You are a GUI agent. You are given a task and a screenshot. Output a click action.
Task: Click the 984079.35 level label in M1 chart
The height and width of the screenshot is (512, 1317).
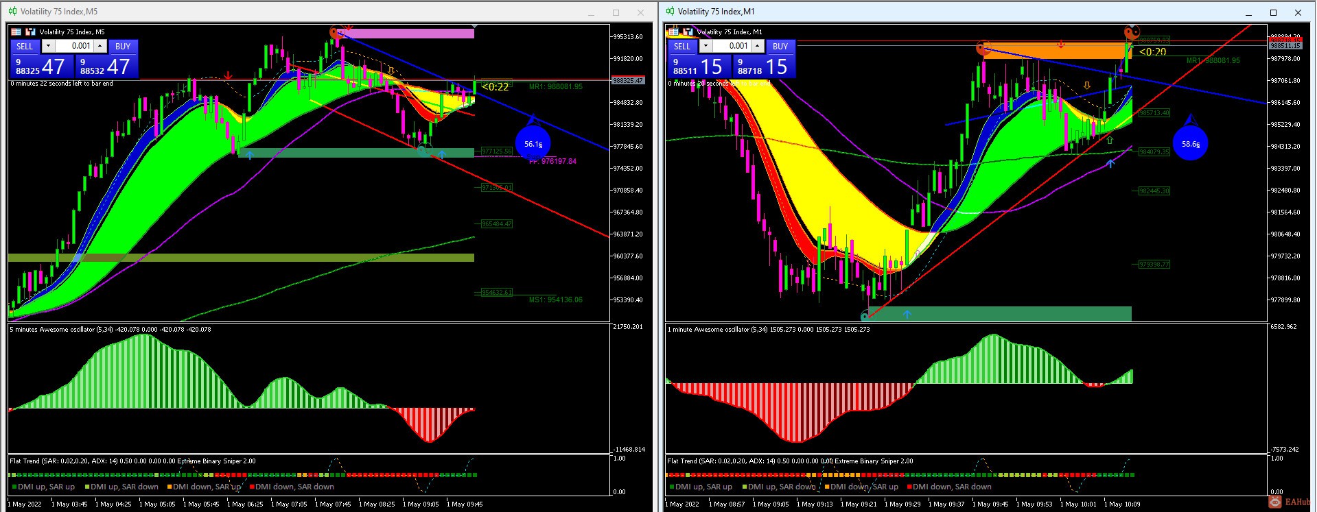coord(1154,152)
